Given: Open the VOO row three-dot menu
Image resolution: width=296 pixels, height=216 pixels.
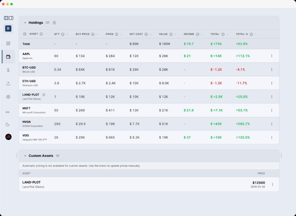Looking at the screenshot, I should (x=272, y=137).
